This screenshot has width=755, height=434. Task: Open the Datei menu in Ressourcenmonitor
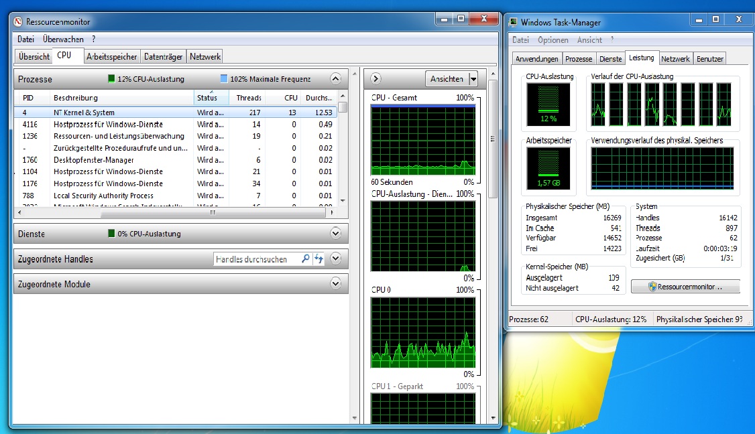tap(25, 39)
